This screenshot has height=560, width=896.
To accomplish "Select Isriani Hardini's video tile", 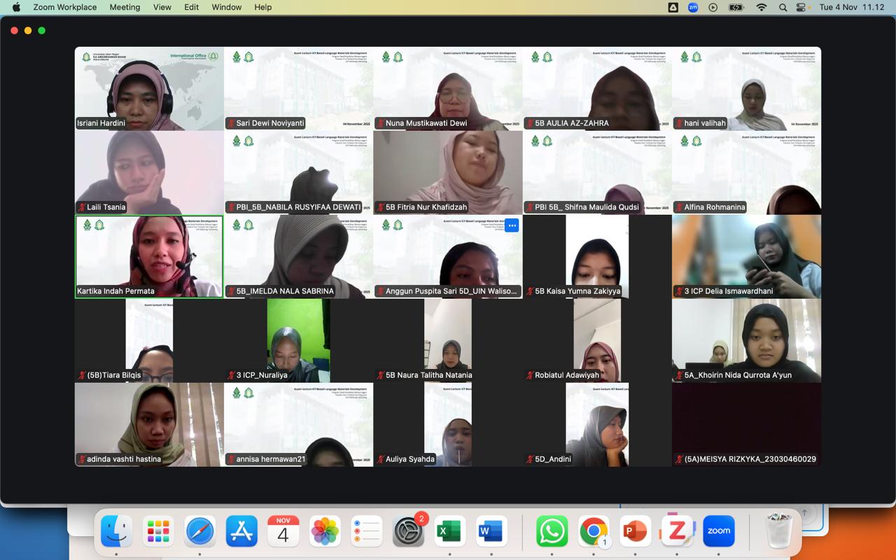I will pyautogui.click(x=149, y=88).
